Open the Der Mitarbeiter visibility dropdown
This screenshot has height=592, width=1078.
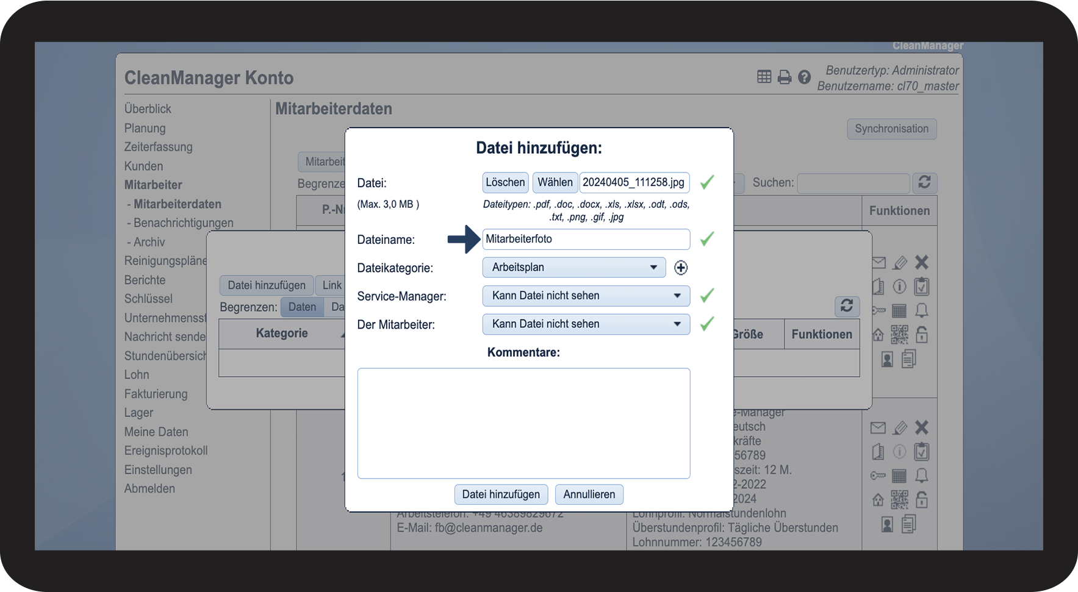[x=586, y=324]
